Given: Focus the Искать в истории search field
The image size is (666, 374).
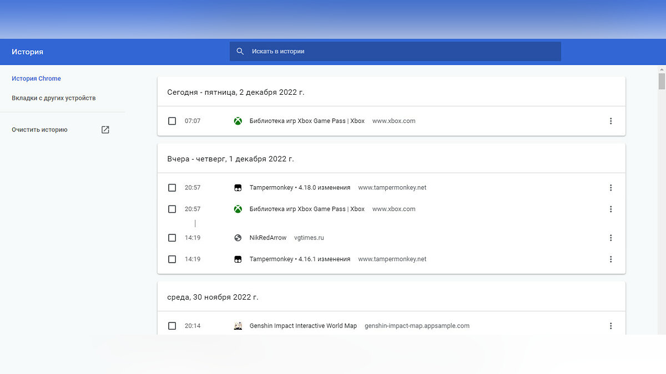Looking at the screenshot, I should (x=395, y=51).
